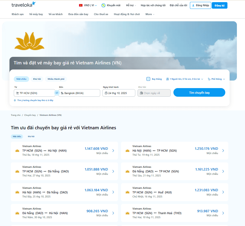The image size is (245, 226).
Task: Click the Khuyến mãi promotion icon
Action: point(103,5)
